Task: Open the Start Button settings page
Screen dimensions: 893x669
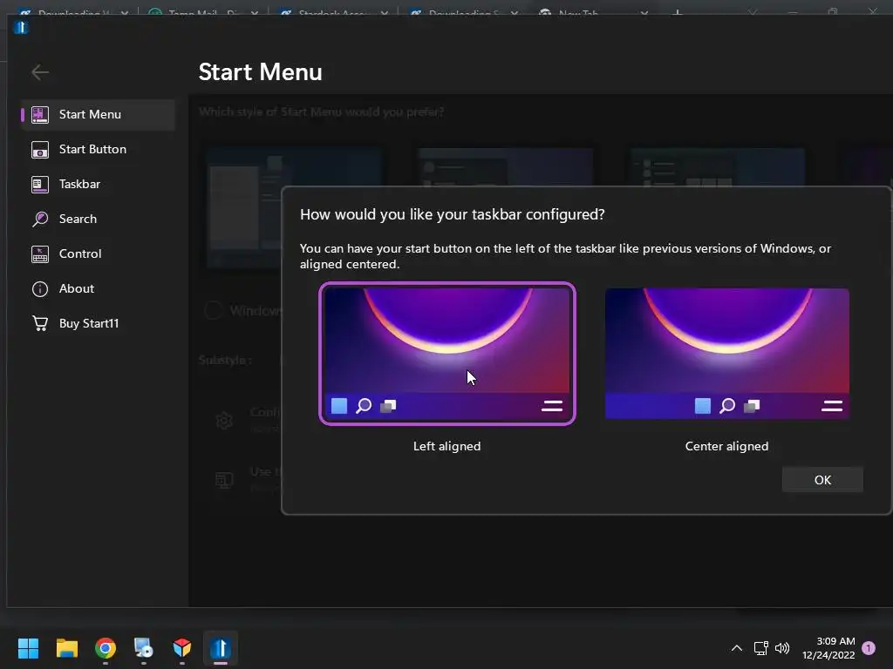Action: coord(98,149)
